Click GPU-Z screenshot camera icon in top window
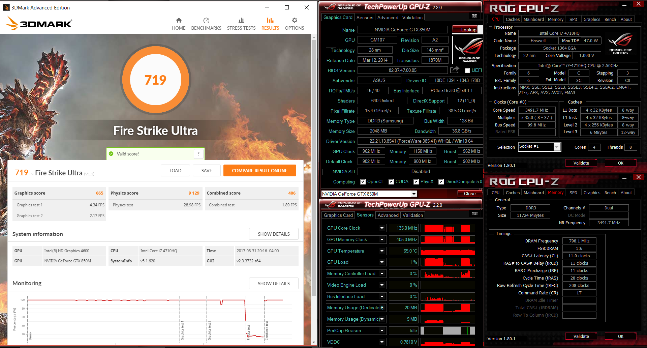647x348 pixels. click(474, 16)
